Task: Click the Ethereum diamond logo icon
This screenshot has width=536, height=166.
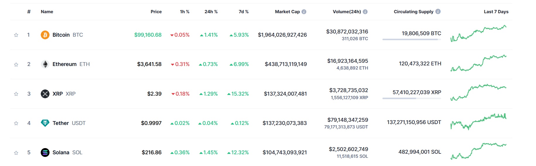Action: point(45,64)
